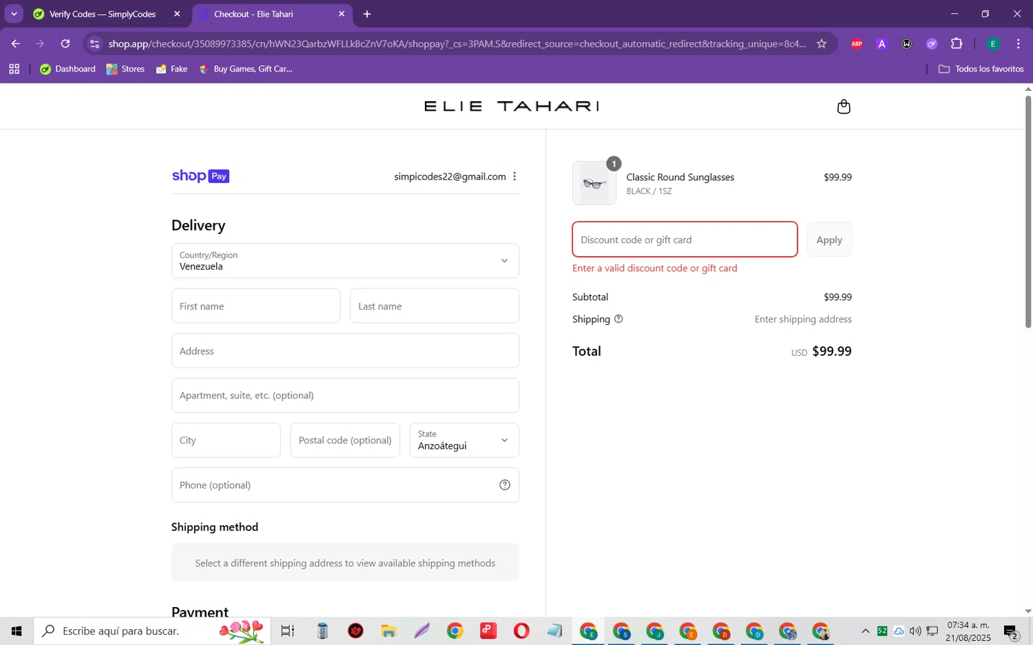
Task: Expand the State dropdown showing Anzoátegui
Action: click(x=464, y=440)
